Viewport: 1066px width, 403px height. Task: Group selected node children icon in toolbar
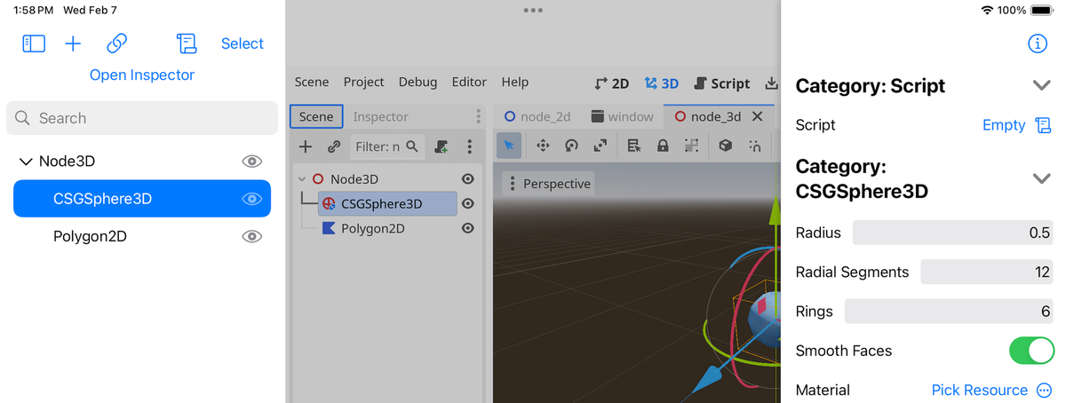click(691, 146)
